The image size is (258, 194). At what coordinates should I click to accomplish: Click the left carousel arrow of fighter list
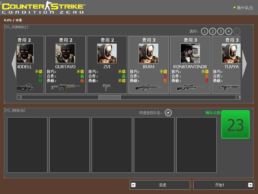[14, 64]
